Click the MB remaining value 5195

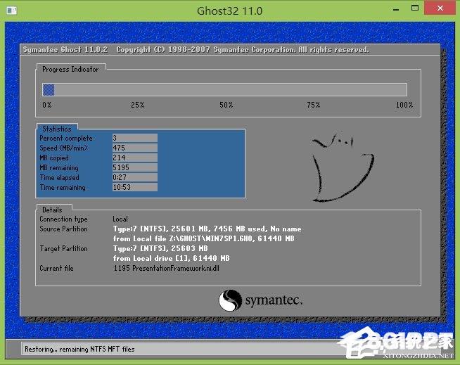[x=135, y=167]
